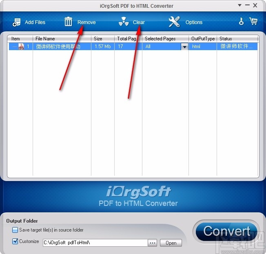Sort by File Name column header
The height and width of the screenshot is (254, 266).
click(x=62, y=39)
